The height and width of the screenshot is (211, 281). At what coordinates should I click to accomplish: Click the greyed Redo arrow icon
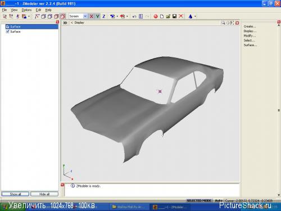147,16
